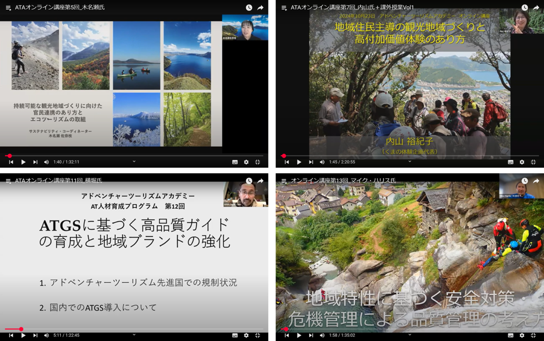Toggle subtitles in 第7回_内山氏 player
Viewport: 544px width, 341px height.
point(511,162)
